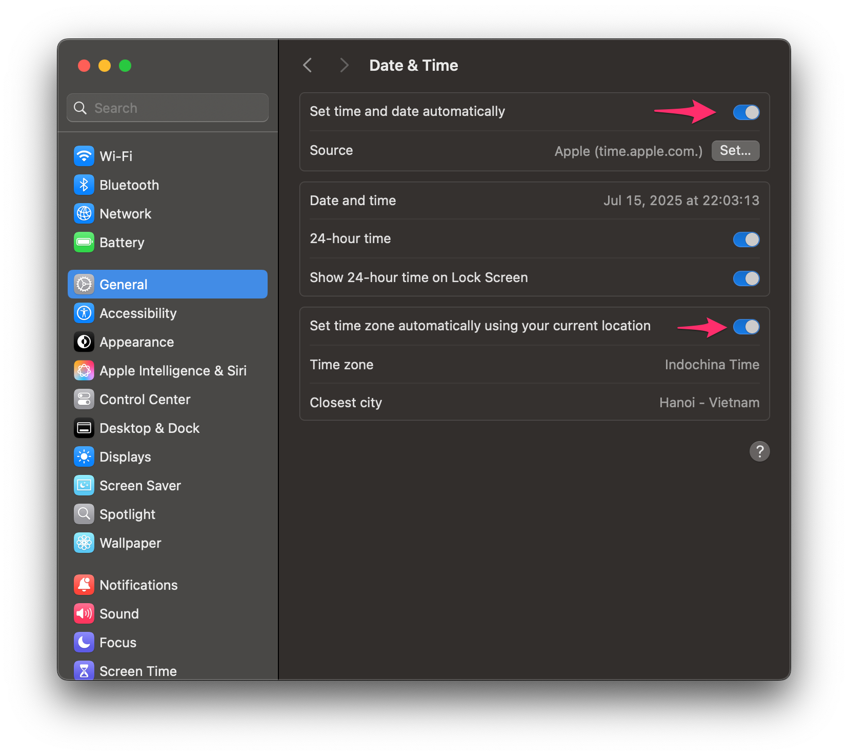Open Wi-Fi in the sidebar

(x=116, y=156)
